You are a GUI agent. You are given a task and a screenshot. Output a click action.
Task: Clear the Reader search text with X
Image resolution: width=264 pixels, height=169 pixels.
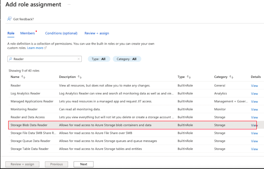click(x=79, y=59)
